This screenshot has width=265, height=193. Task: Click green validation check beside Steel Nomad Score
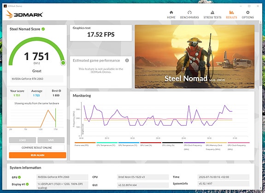(43, 29)
